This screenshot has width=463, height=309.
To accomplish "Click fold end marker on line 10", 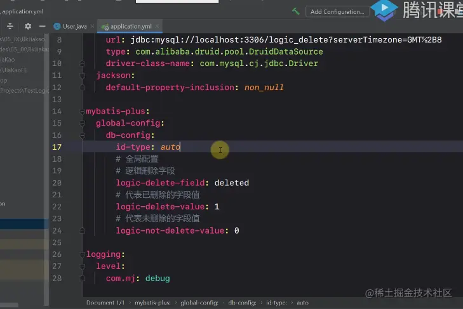I will click(x=82, y=63).
